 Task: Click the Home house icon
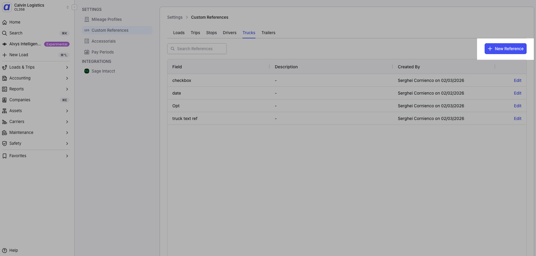[5, 22]
